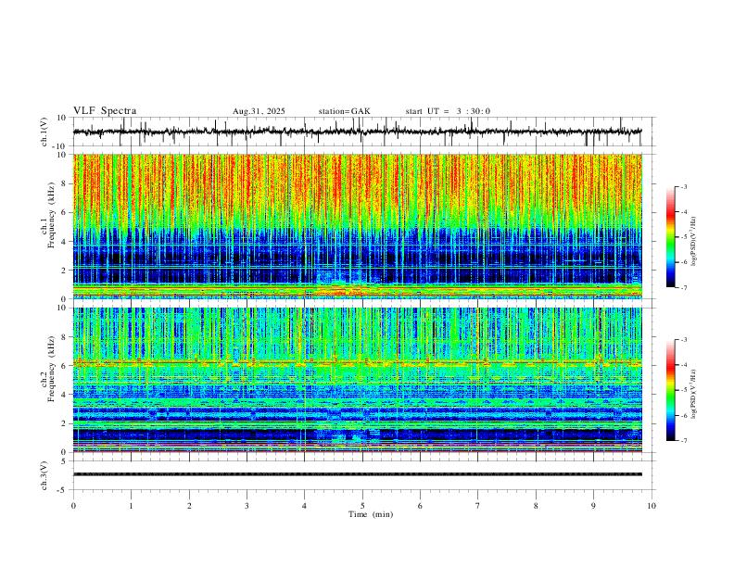The width and height of the screenshot is (734, 567).
Task: Click the "-7" label on upper colorbar
Action: point(684,287)
